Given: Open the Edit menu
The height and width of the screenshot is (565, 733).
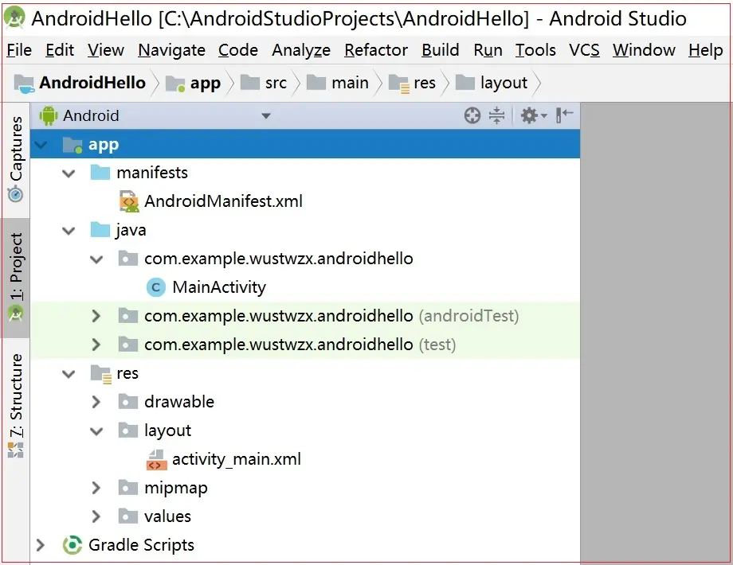Looking at the screenshot, I should (60, 50).
